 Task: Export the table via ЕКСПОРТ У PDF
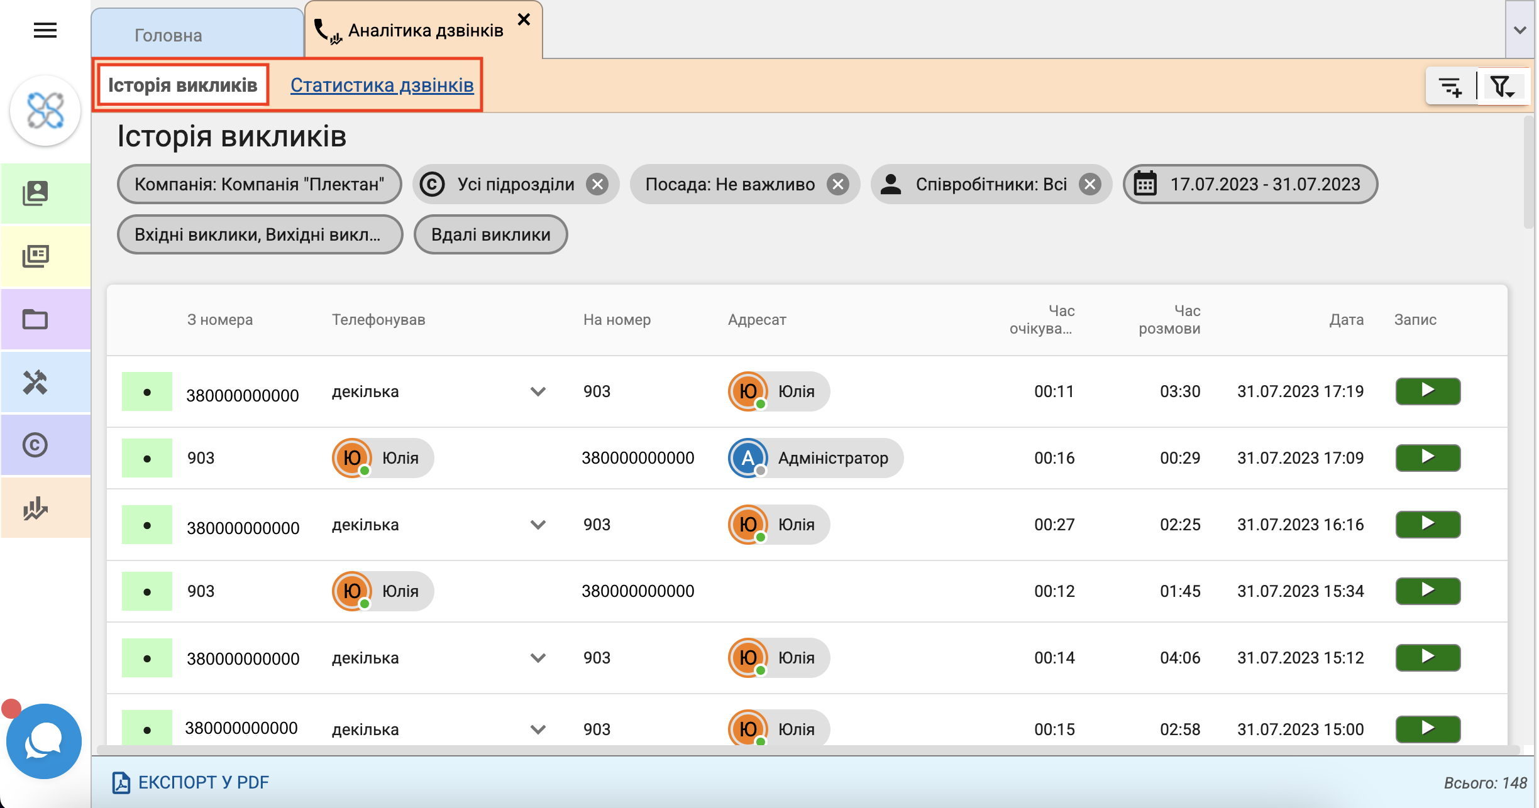[191, 782]
